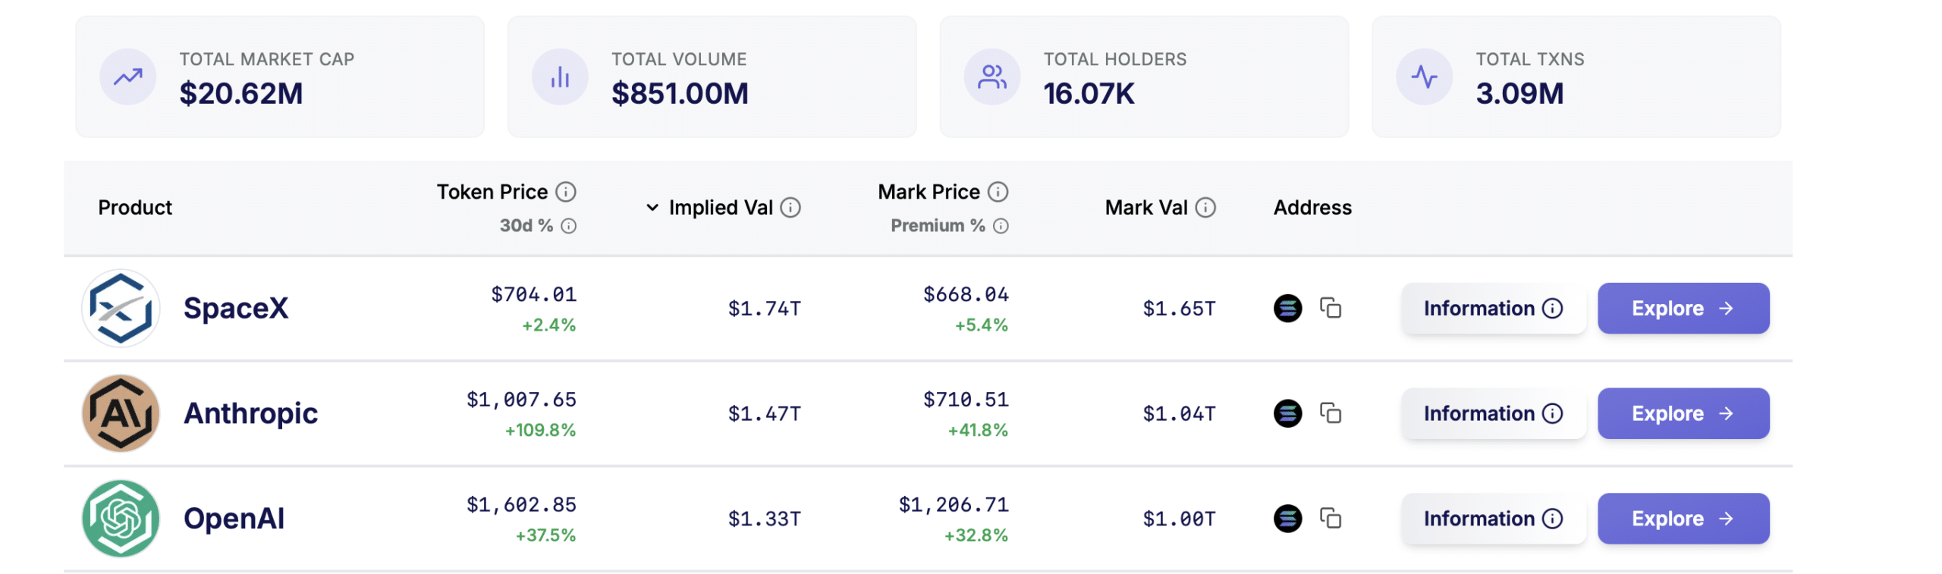This screenshot has height=574, width=1942.
Task: Explore the SpaceX product
Action: (x=1683, y=308)
